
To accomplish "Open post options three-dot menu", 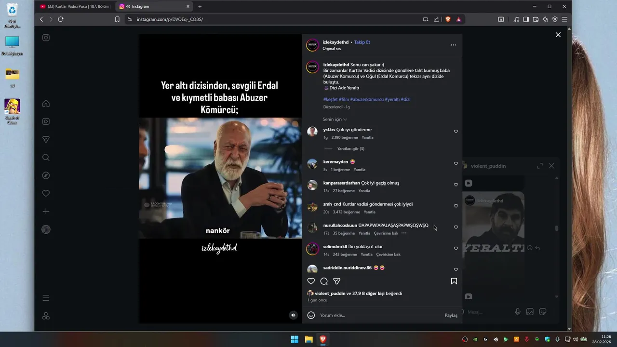I will [453, 45].
